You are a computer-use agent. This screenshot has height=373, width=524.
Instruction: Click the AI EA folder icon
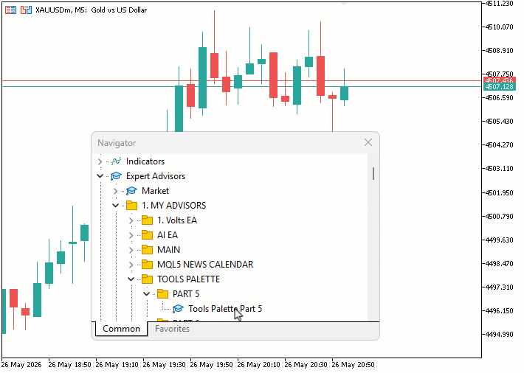click(147, 235)
